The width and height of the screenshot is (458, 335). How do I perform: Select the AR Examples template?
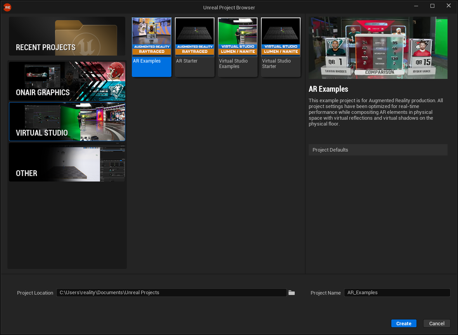152,47
